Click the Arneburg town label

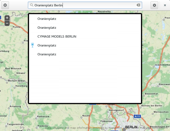tap(15, 106)
